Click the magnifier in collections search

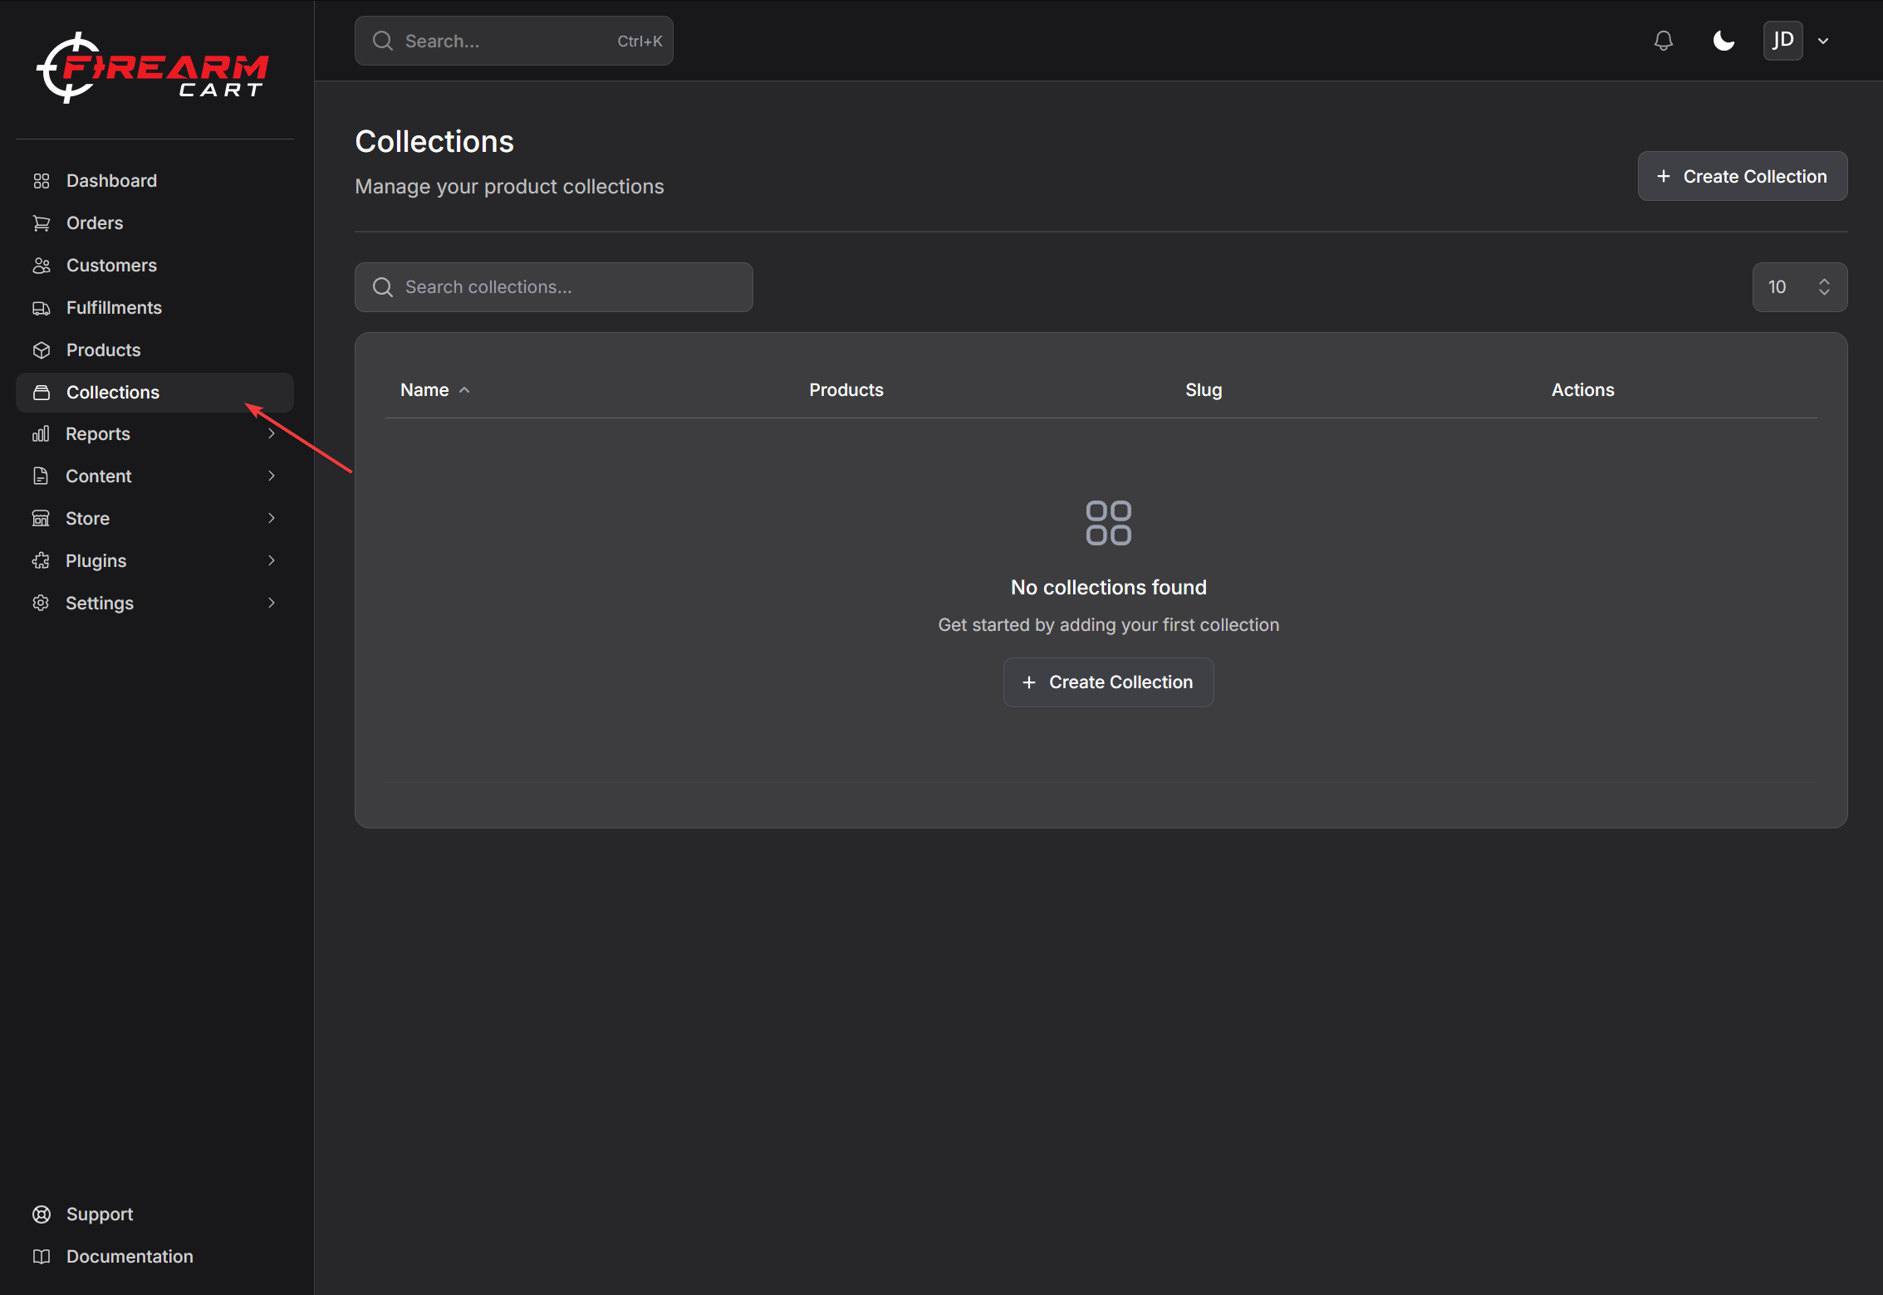(383, 287)
